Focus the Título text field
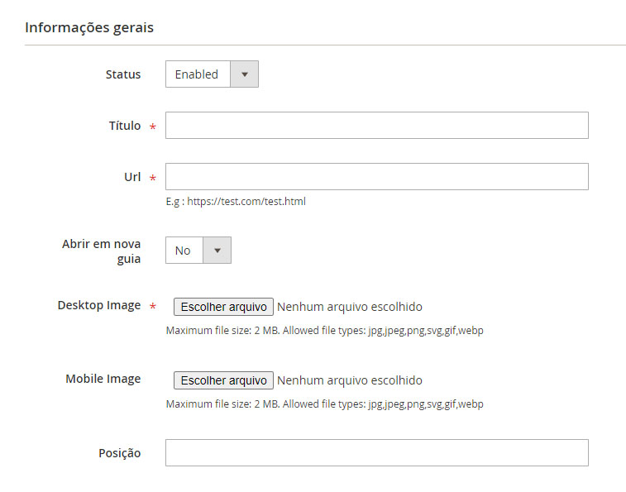This screenshot has width=626, height=492. click(x=376, y=126)
